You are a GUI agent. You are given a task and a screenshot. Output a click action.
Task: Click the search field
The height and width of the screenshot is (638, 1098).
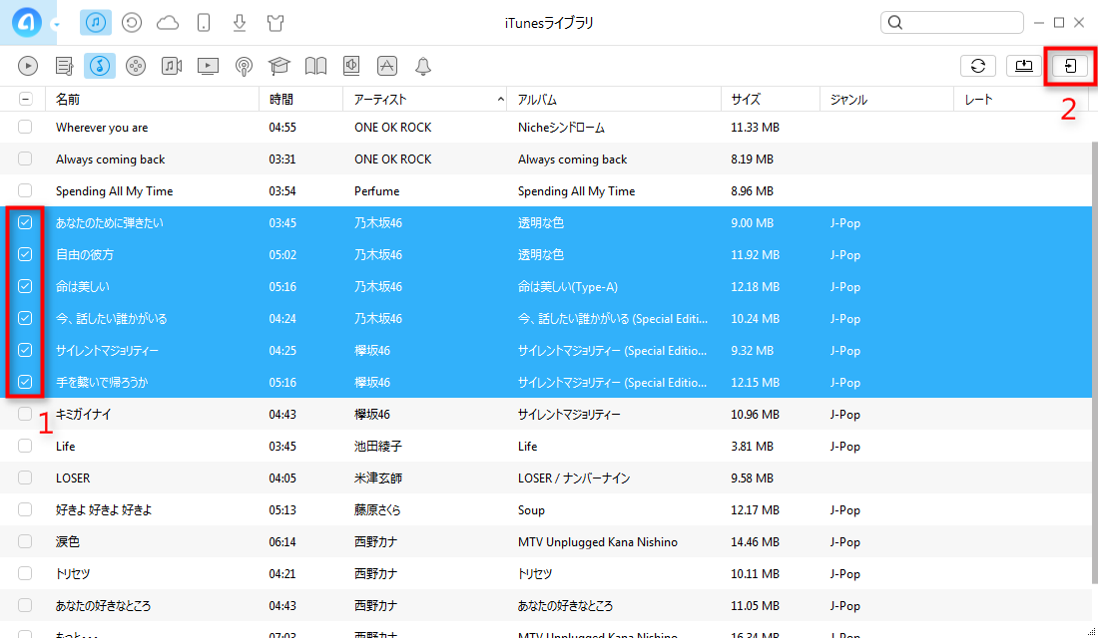951,22
